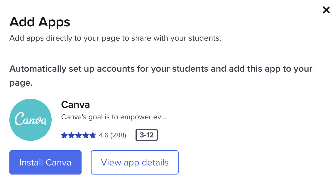This screenshot has height=183, width=335.
Task: Click the 3-12 grade range badge
Action: [x=146, y=135]
